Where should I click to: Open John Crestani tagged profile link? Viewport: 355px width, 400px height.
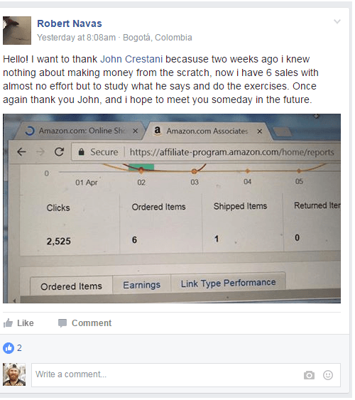point(131,59)
